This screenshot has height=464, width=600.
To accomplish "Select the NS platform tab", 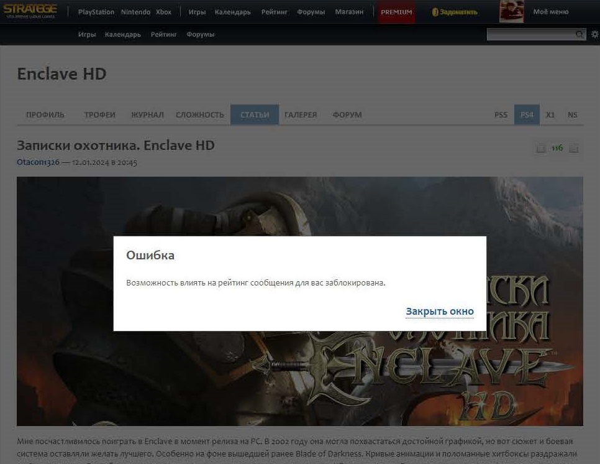I will [573, 114].
